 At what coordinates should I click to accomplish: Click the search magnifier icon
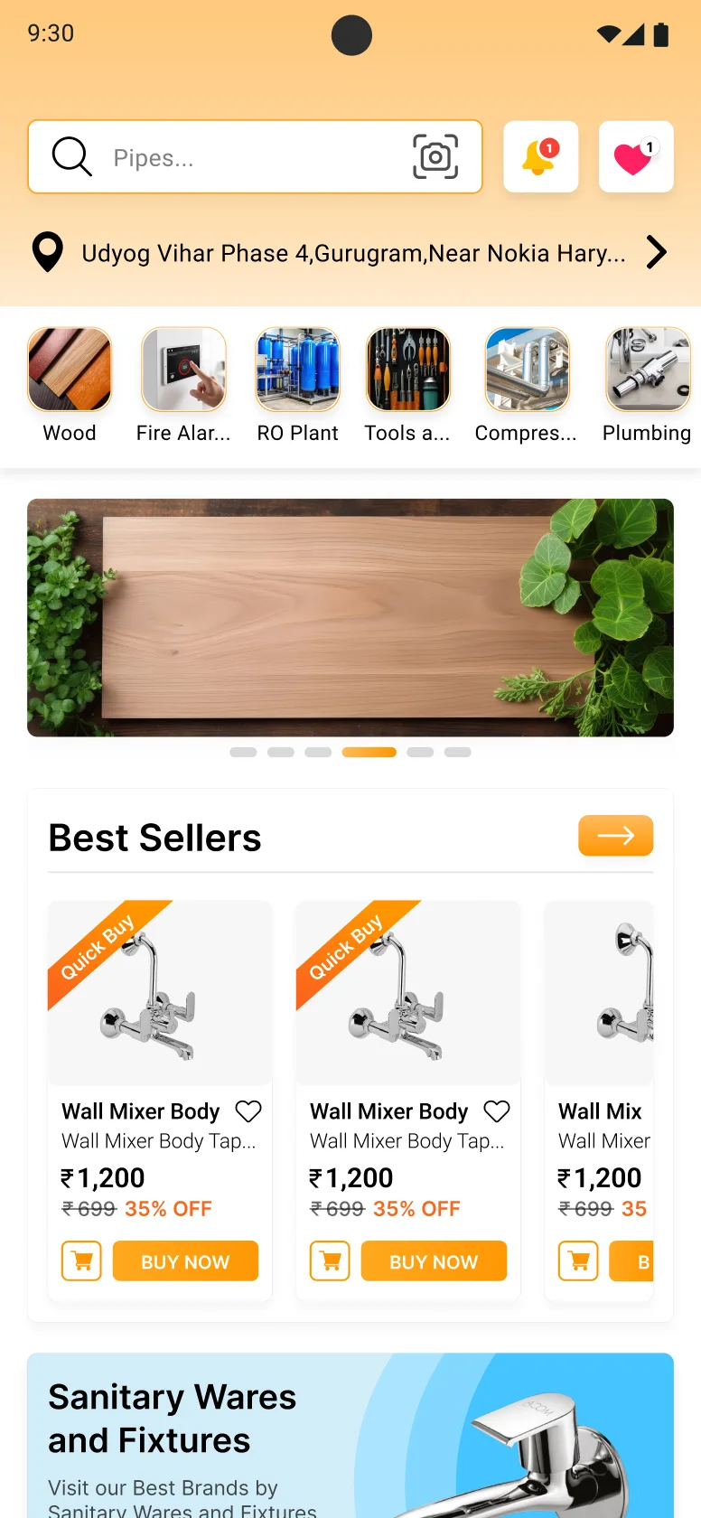click(x=72, y=156)
